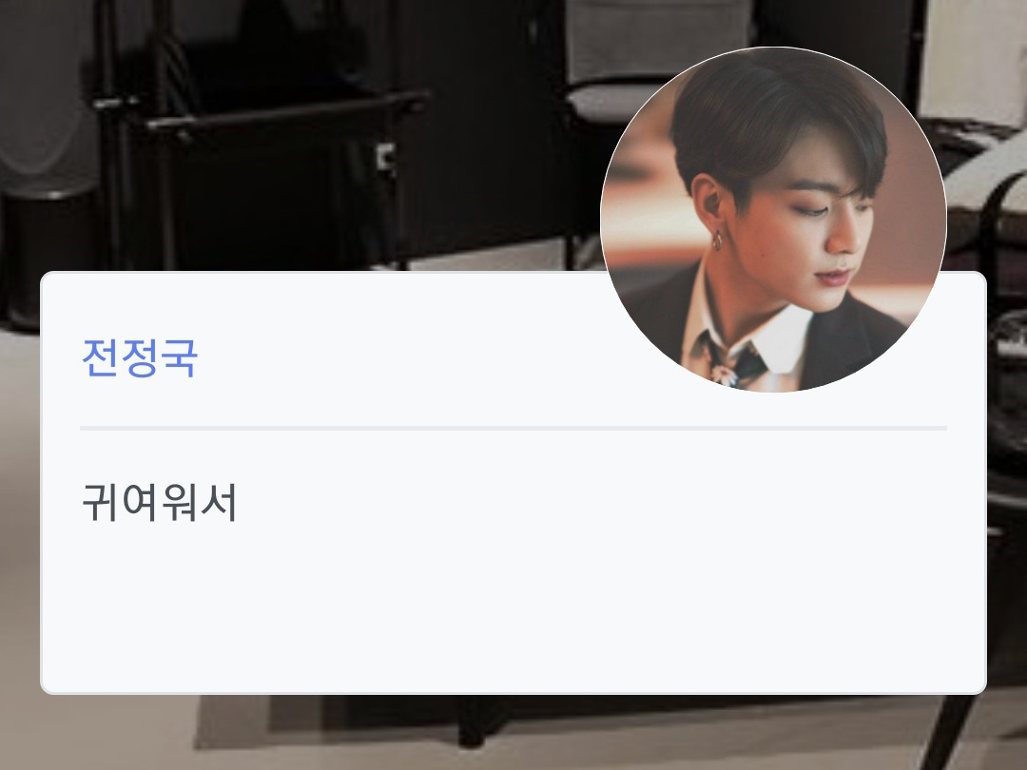Tap the card area right of 귀여워서

pyautogui.click(x=590, y=502)
